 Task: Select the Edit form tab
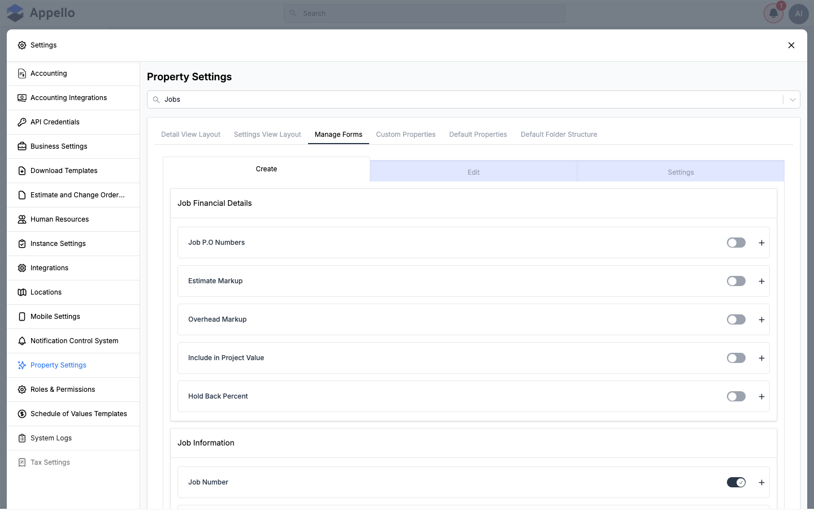474,172
